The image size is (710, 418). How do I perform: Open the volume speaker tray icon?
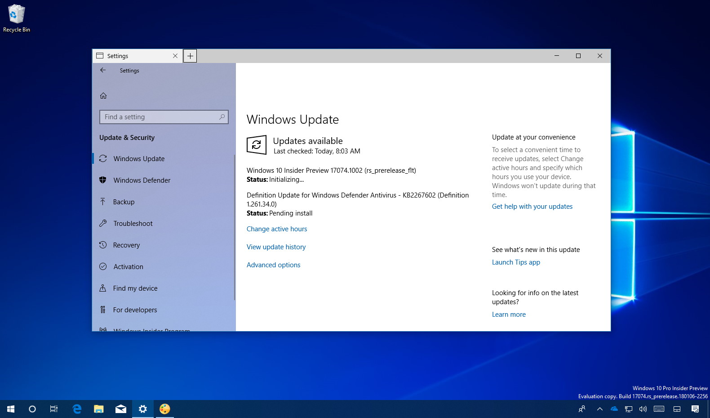643,409
